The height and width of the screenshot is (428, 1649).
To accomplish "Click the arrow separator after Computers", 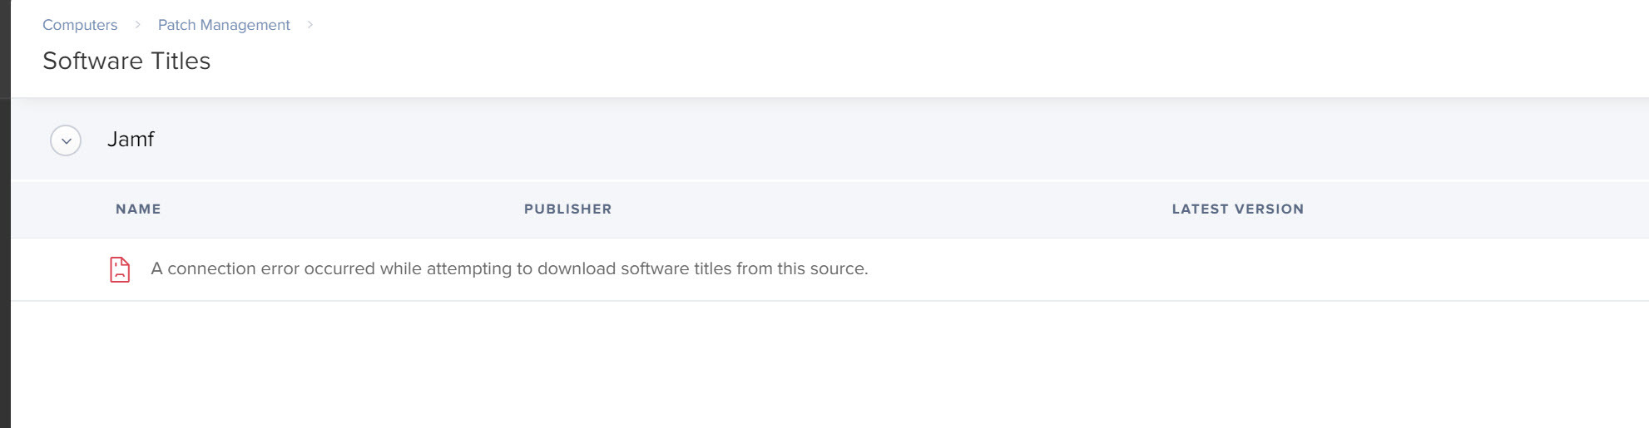I will pyautogui.click(x=137, y=25).
